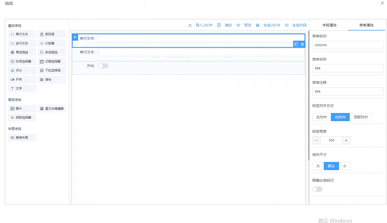The height and width of the screenshot is (223, 387).
Task: Click the 组件尺寸 label
Action: coord(319,155)
